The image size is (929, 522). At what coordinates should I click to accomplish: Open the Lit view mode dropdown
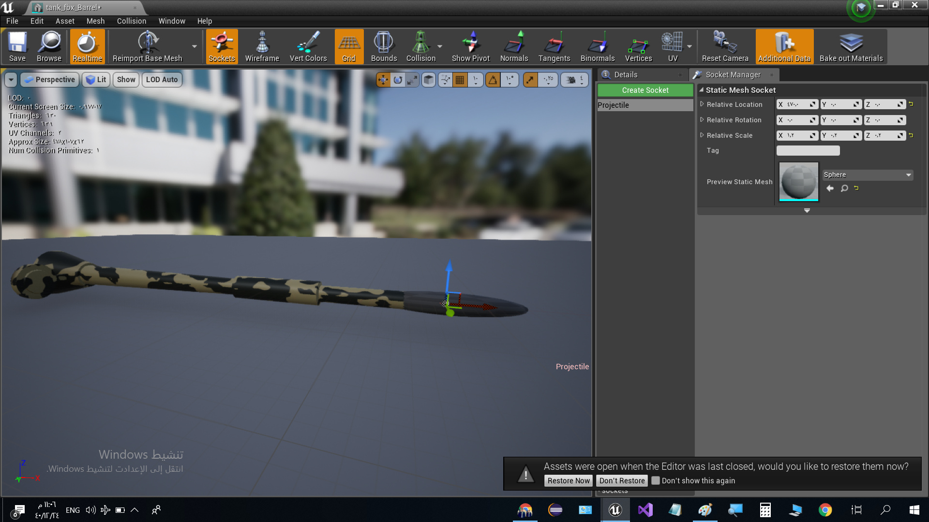(96, 80)
